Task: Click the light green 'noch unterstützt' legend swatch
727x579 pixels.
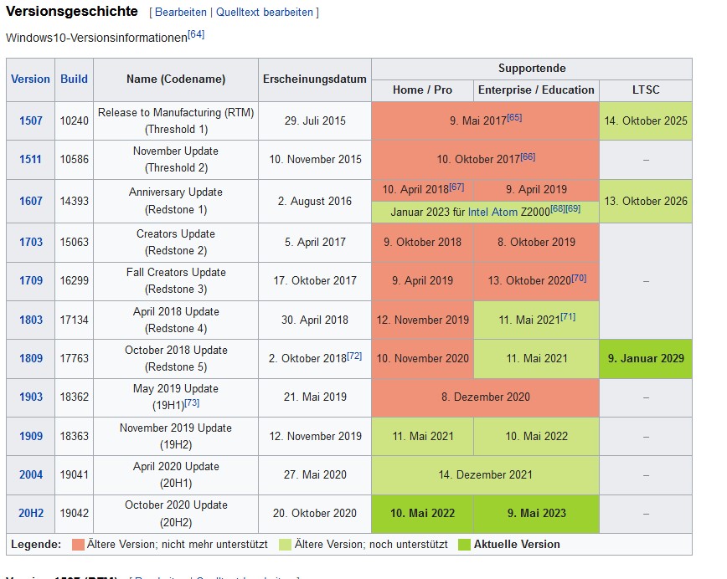Action: (x=285, y=545)
